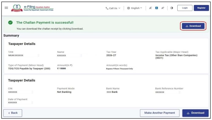Increase font size with A+ icon

pos(163,8)
